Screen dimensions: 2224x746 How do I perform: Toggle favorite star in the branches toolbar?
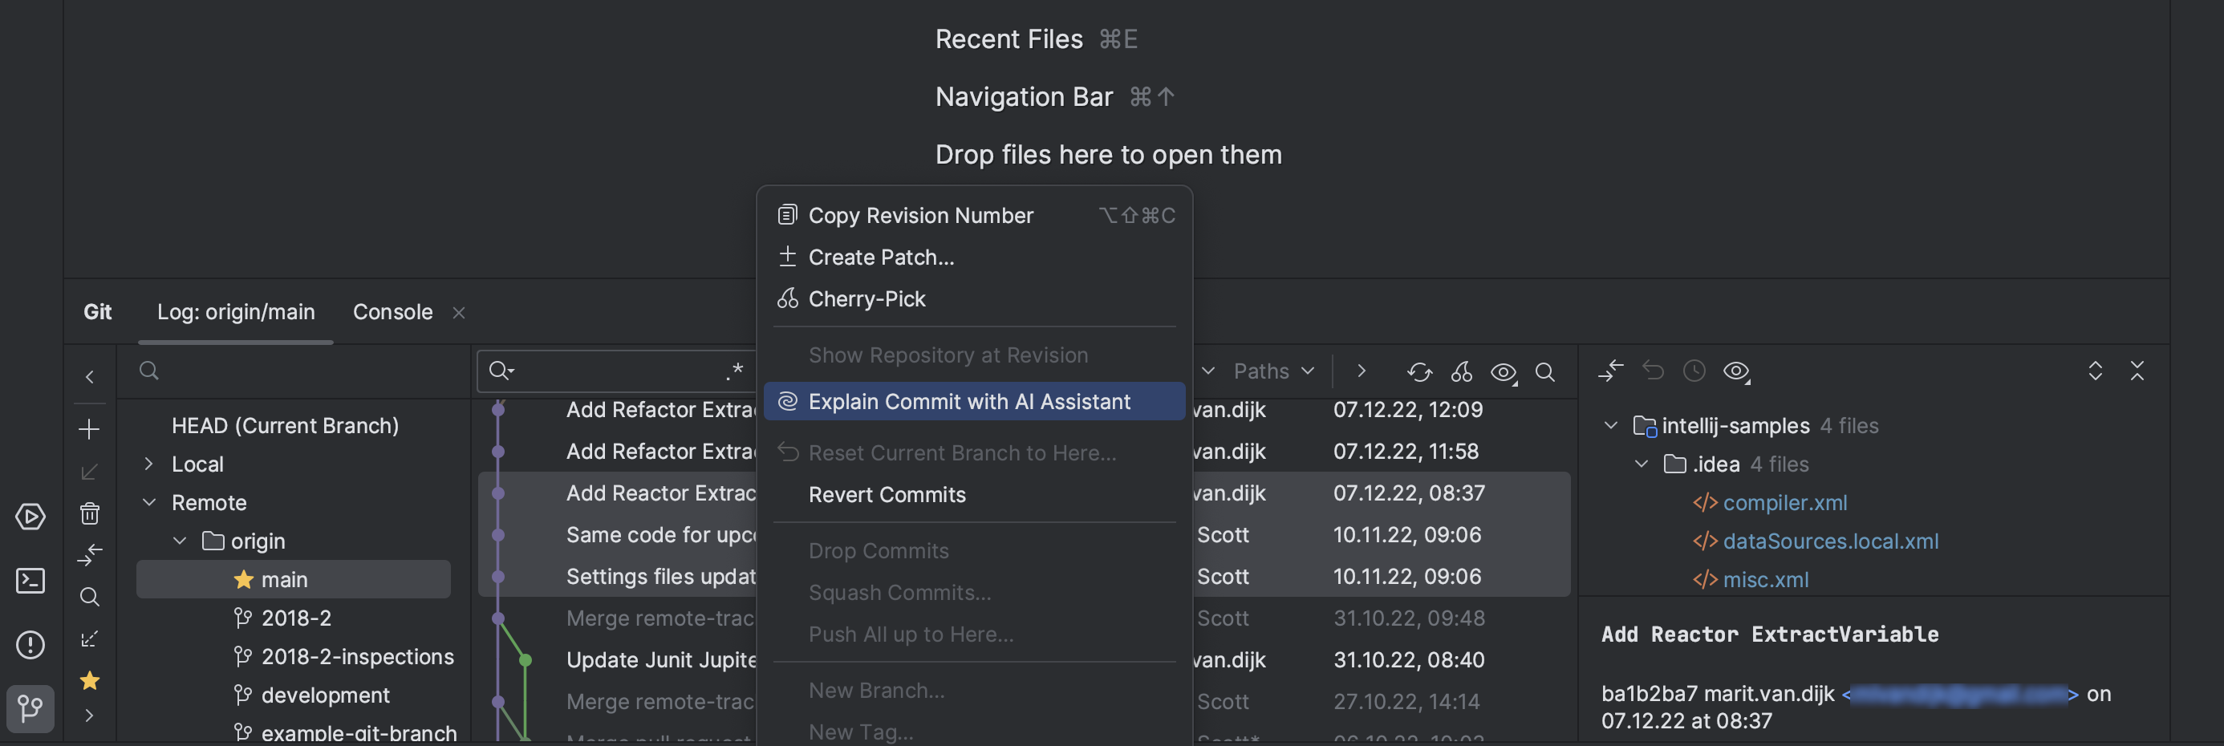coord(89,680)
